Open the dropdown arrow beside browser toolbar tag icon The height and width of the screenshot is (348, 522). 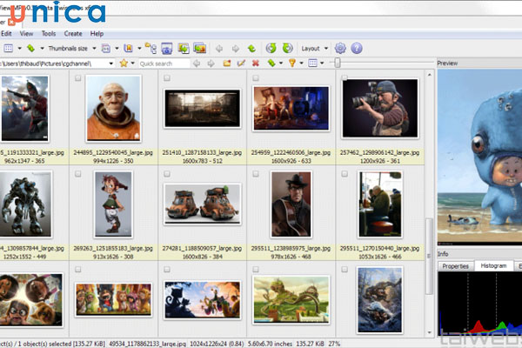pos(281,64)
